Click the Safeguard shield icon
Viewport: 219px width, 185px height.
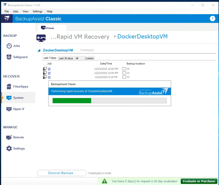(9, 57)
